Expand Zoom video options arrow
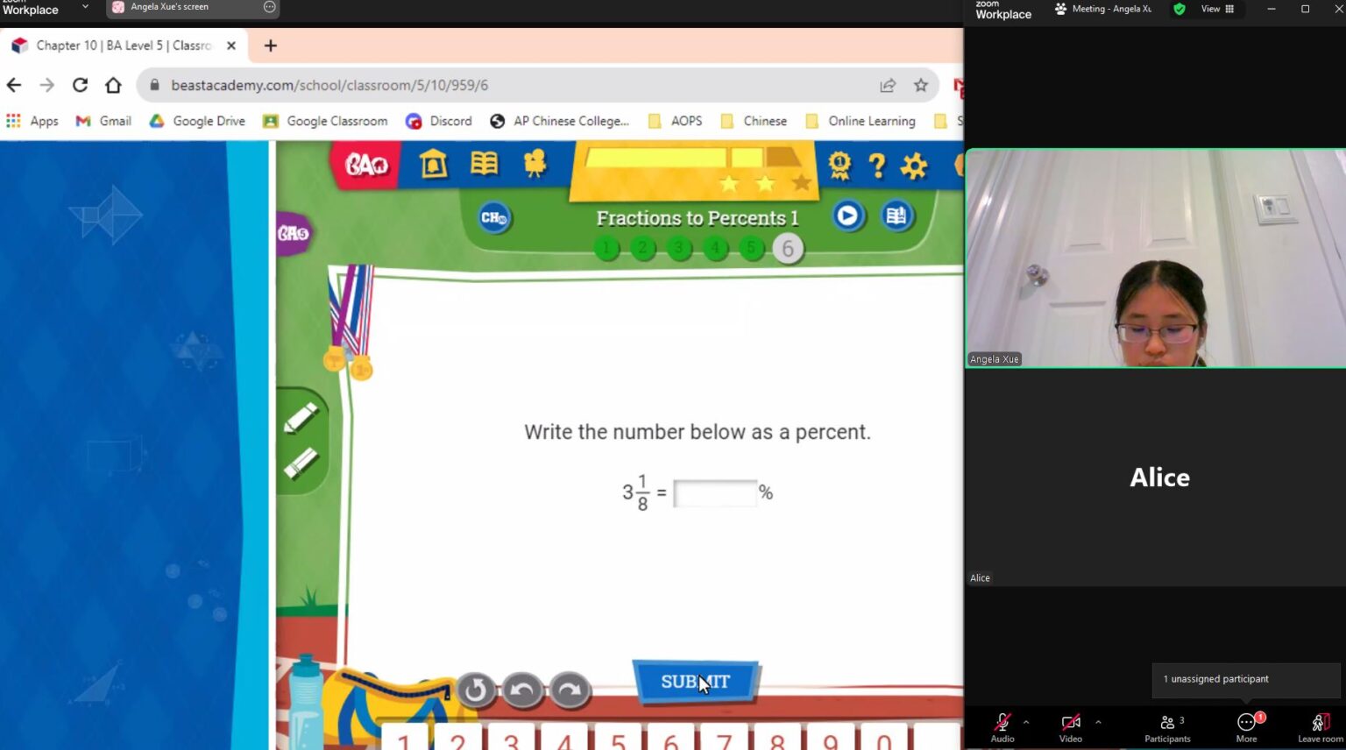Image resolution: width=1346 pixels, height=750 pixels. pos(1098,722)
